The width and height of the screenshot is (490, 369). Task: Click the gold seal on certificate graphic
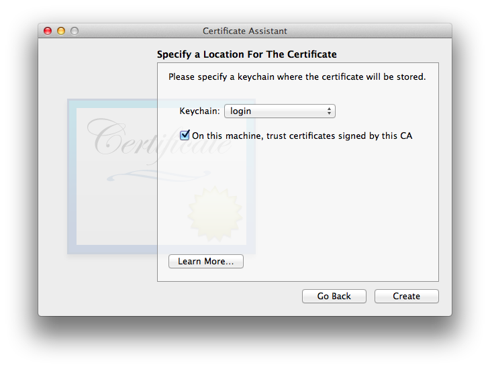point(215,214)
